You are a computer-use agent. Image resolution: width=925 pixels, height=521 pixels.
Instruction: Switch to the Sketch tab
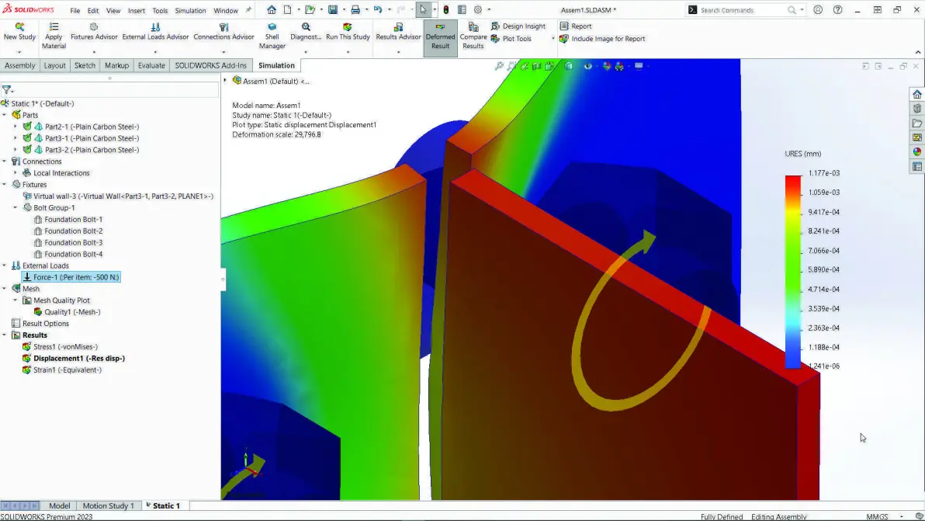click(85, 65)
